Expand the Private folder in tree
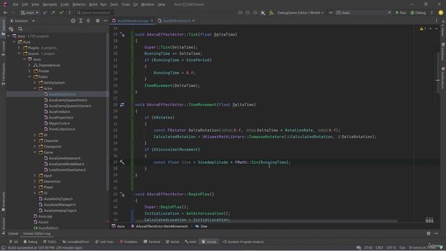This screenshot has height=251, width=446. point(29,71)
